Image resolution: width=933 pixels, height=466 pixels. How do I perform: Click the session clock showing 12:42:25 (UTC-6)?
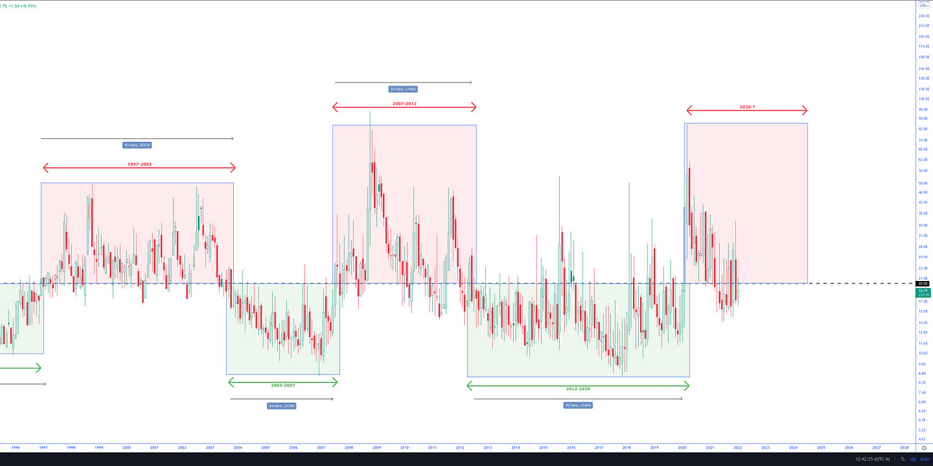(873, 459)
